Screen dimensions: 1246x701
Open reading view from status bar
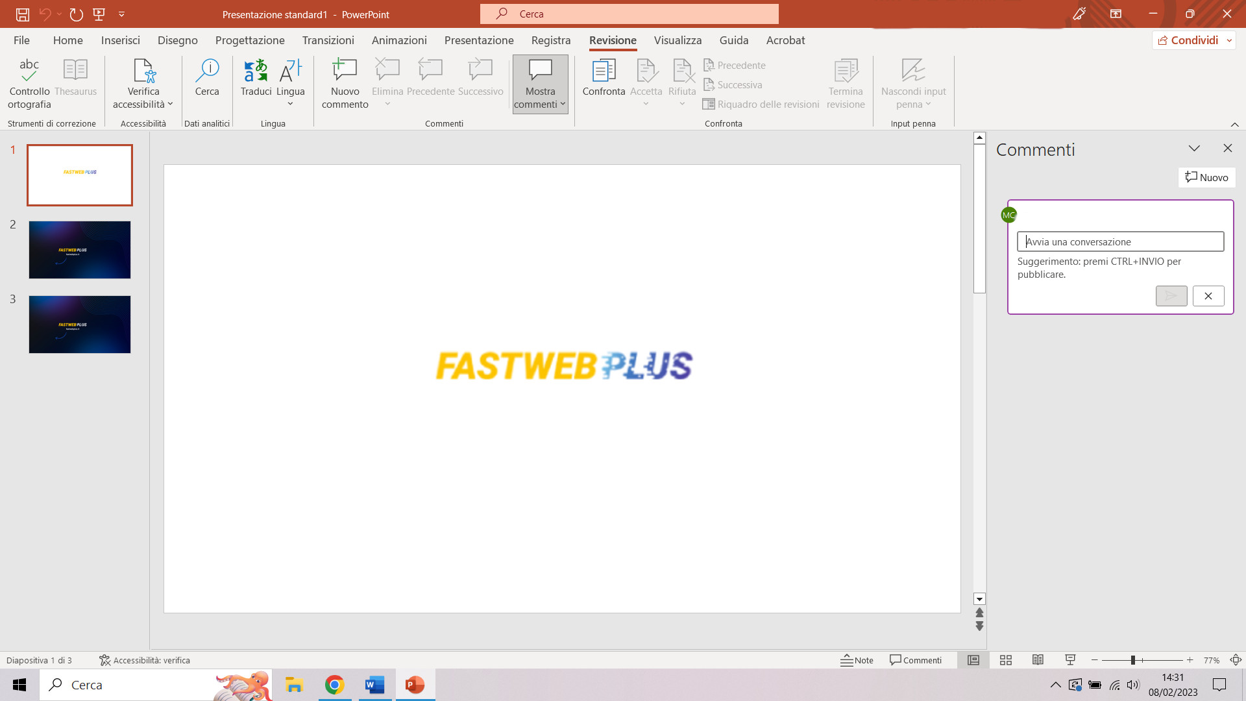point(1038,660)
